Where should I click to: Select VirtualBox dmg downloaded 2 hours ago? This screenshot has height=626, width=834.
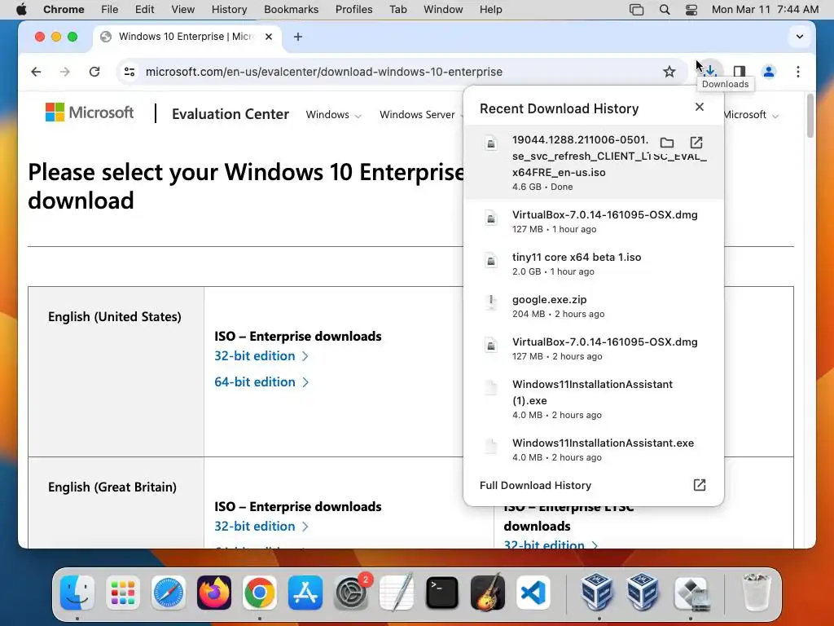(x=593, y=349)
